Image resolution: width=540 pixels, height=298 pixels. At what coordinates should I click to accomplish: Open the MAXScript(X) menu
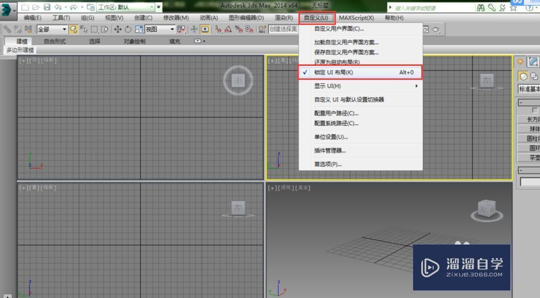tap(356, 18)
